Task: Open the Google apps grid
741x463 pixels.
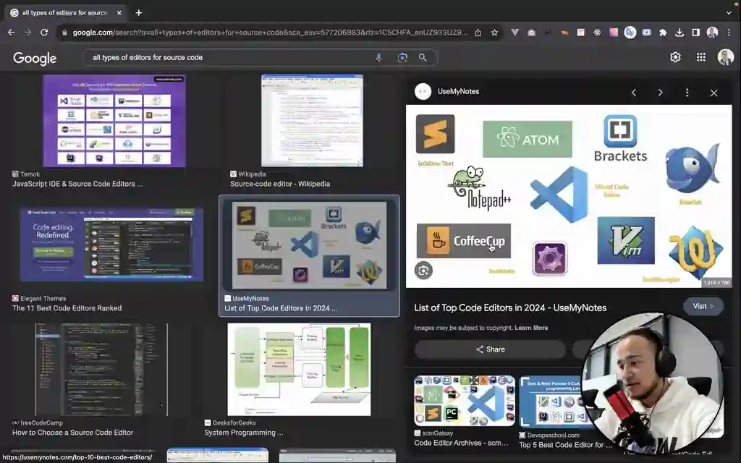Action: tap(700, 57)
